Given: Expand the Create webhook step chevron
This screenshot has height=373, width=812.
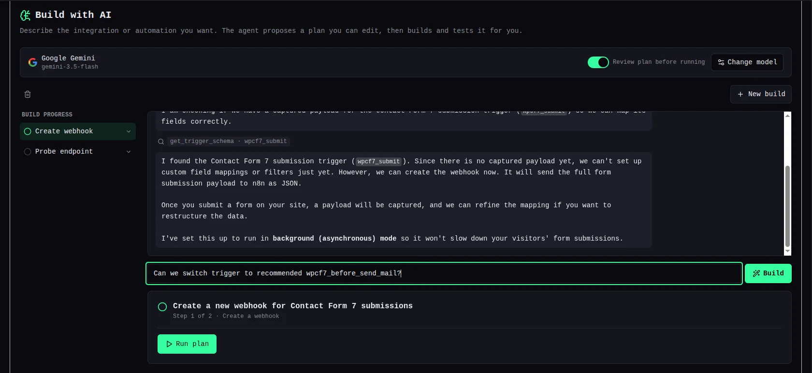Looking at the screenshot, I should (129, 131).
